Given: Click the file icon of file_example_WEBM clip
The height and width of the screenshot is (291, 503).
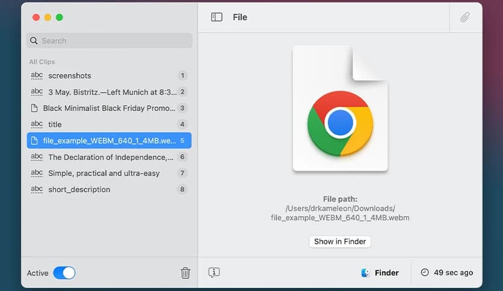Looking at the screenshot, I should point(34,141).
